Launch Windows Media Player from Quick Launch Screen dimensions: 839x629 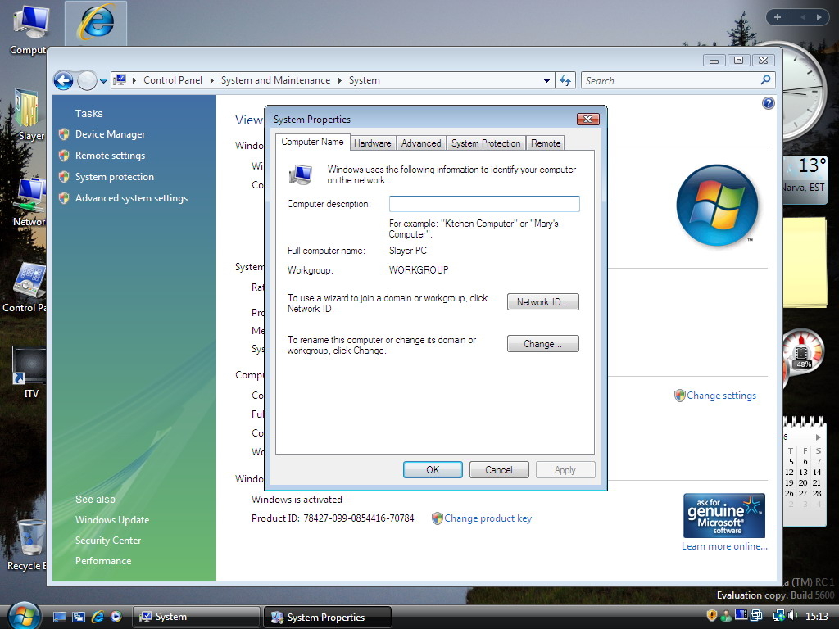(116, 617)
